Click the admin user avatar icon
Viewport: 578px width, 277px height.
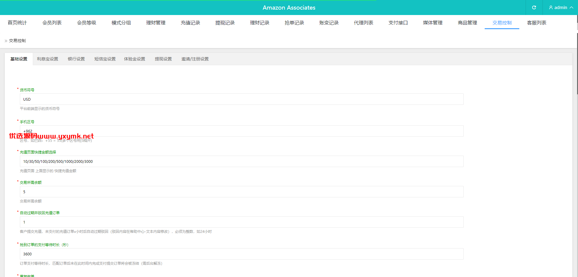[551, 8]
